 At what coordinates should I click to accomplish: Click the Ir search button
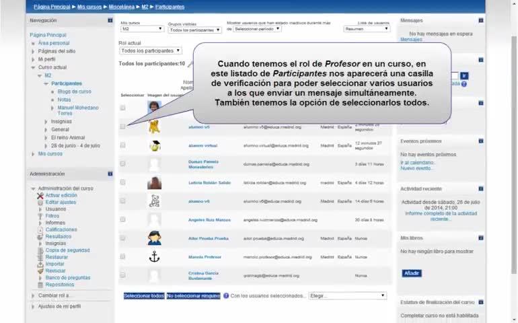[x=464, y=76]
